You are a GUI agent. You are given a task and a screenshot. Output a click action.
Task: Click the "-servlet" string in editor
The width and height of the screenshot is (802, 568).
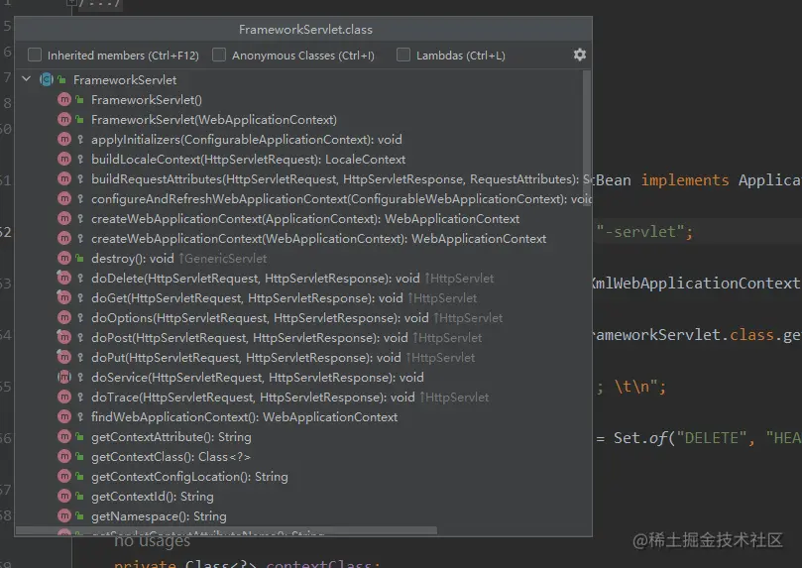(x=640, y=232)
